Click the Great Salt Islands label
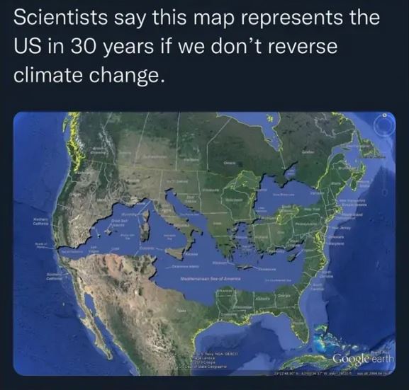409x390 pixels. click(x=118, y=222)
